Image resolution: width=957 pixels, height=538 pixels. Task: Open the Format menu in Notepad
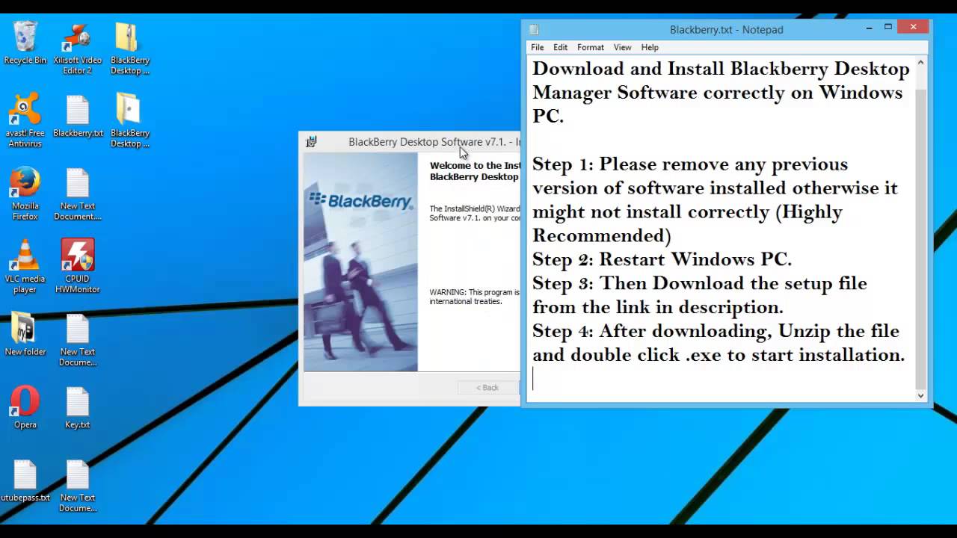click(x=590, y=47)
